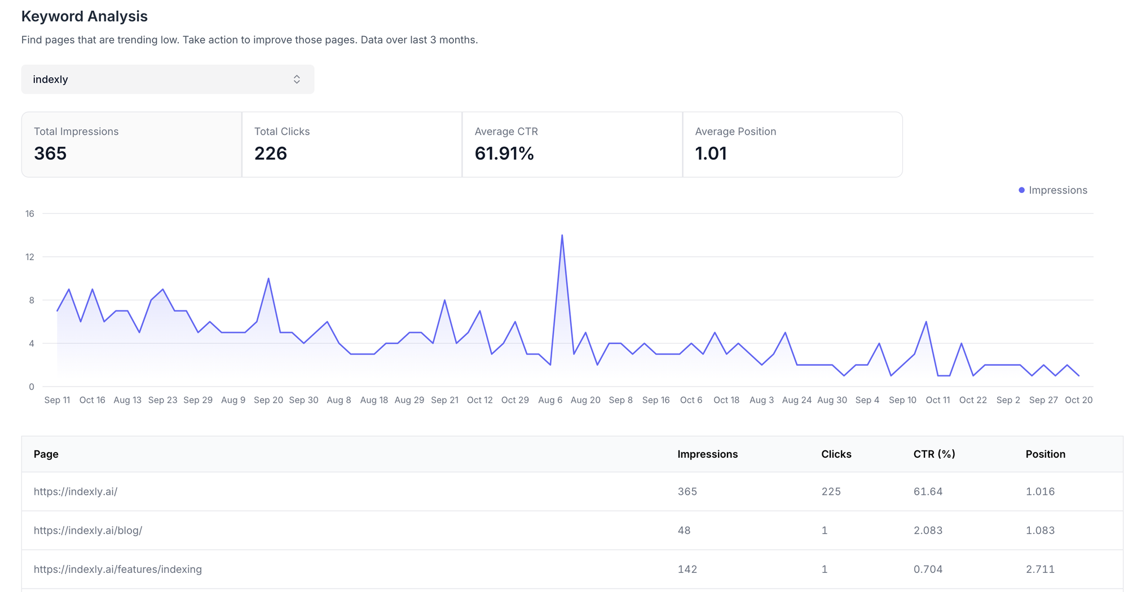Select the Average Position card

[792, 144]
